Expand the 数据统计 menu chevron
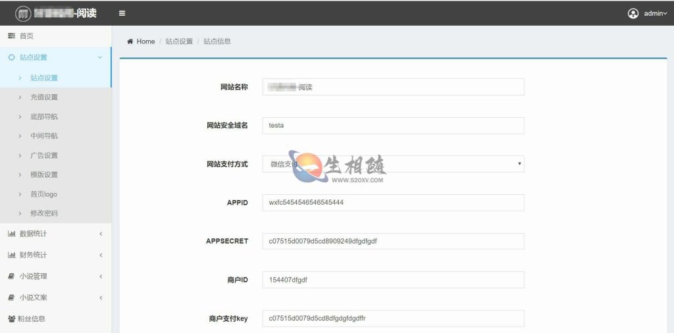Viewport: 674px width, 333px height. click(x=101, y=234)
